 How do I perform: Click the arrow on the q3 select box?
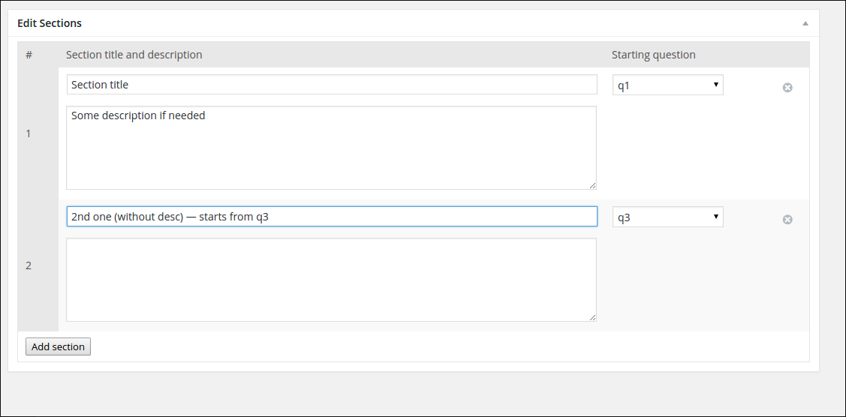(716, 217)
